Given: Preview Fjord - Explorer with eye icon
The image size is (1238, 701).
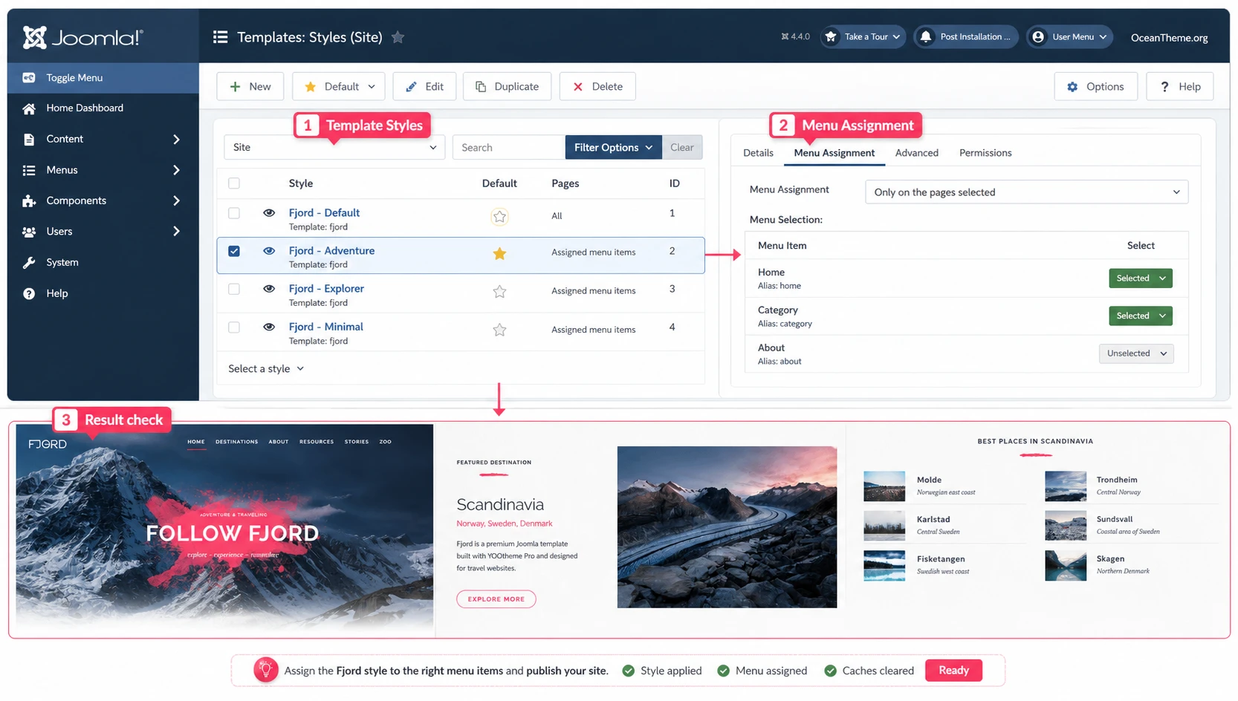Looking at the screenshot, I should tap(269, 289).
